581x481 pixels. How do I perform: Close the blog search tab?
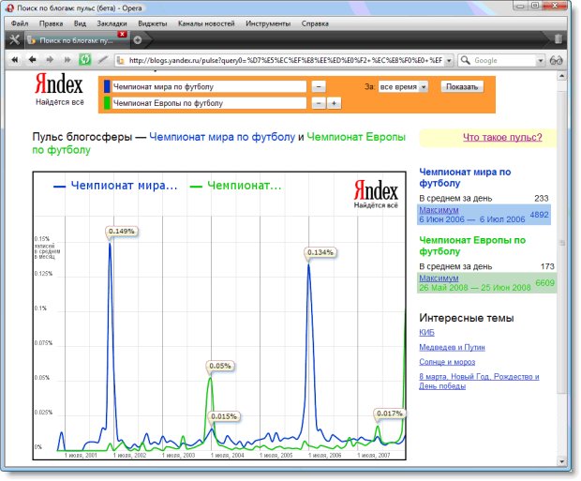[122, 34]
